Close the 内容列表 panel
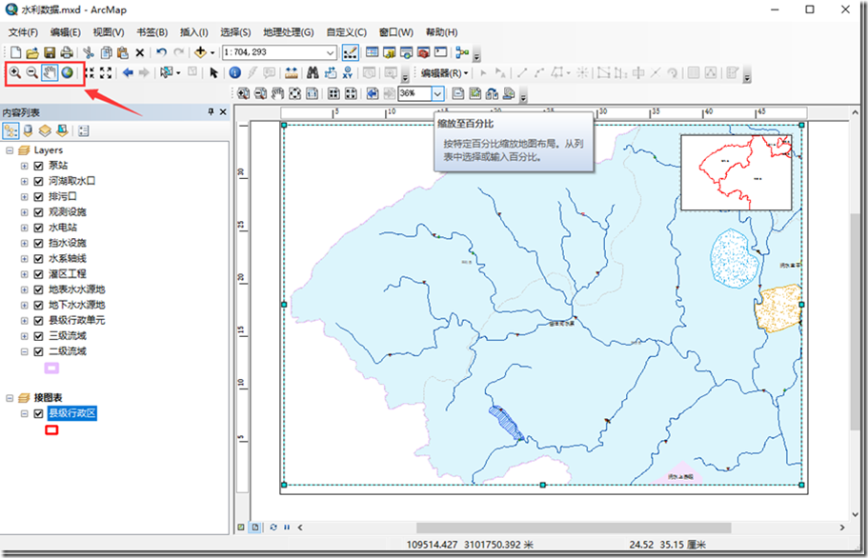The width and height of the screenshot is (868, 558). tap(223, 111)
